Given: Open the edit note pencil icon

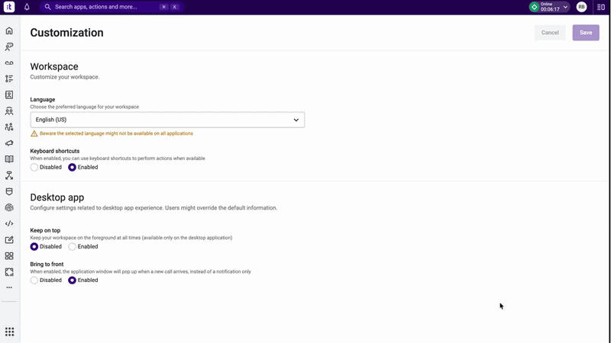Looking at the screenshot, I should pyautogui.click(x=9, y=240).
